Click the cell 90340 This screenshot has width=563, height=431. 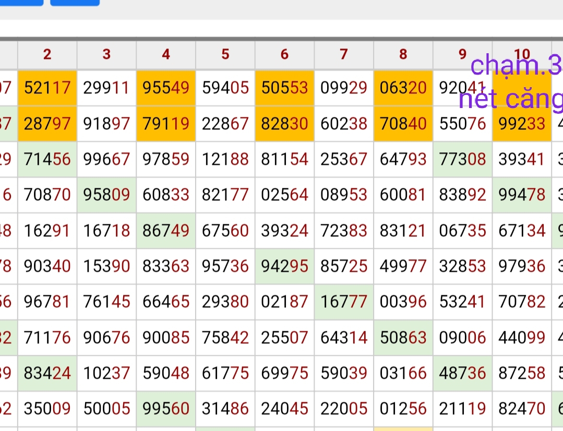click(x=47, y=266)
